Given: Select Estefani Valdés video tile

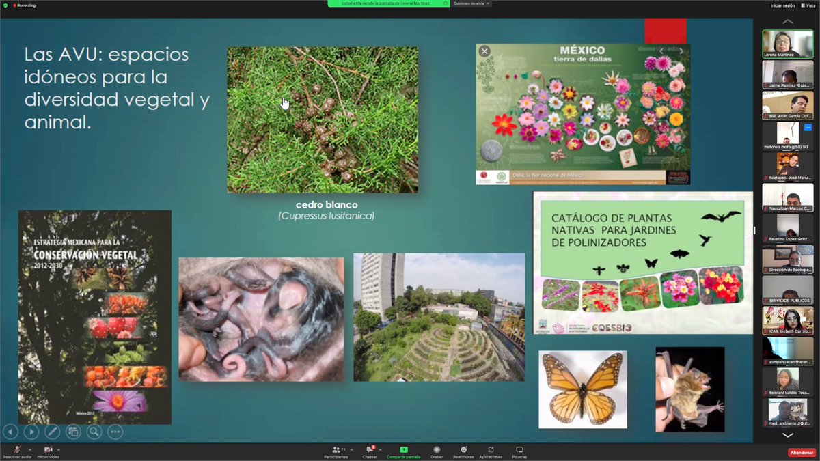Looking at the screenshot, I should click(788, 382).
